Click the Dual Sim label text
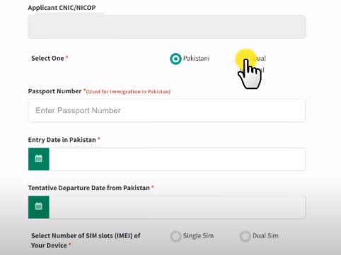This screenshot has width=341, height=255. 265,236
